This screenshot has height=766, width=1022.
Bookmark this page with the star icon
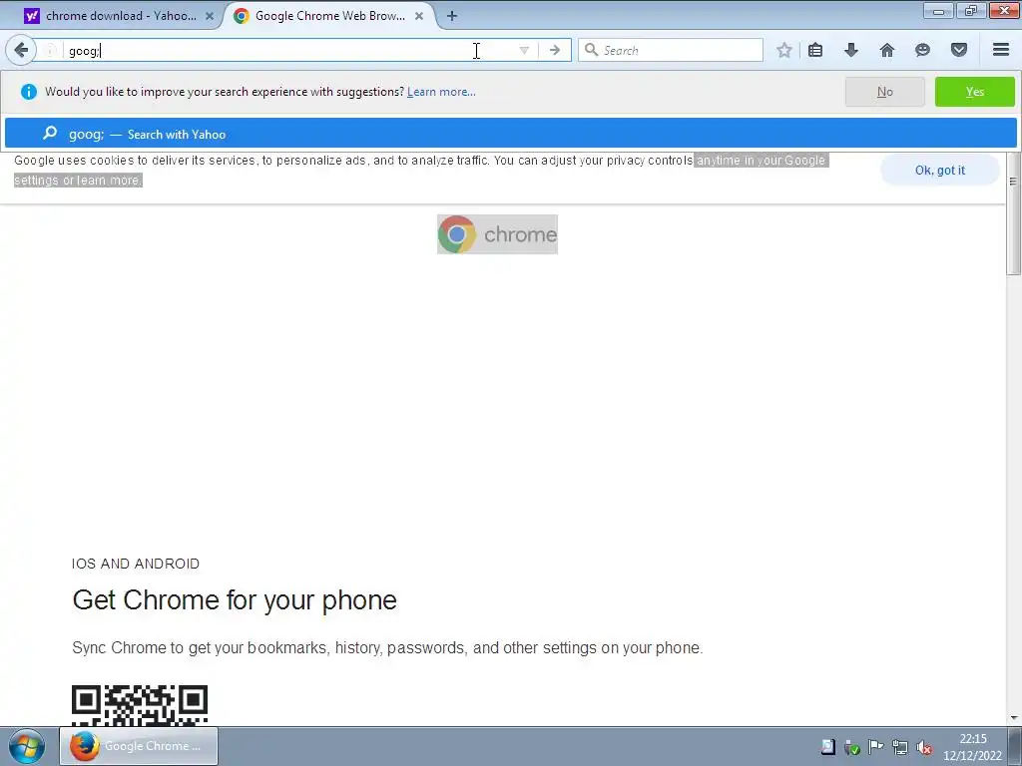(784, 50)
